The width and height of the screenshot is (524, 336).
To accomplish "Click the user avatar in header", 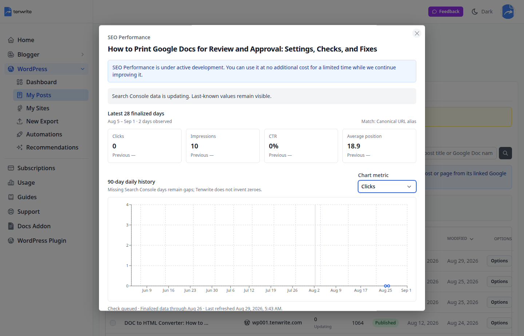I will tap(508, 12).
